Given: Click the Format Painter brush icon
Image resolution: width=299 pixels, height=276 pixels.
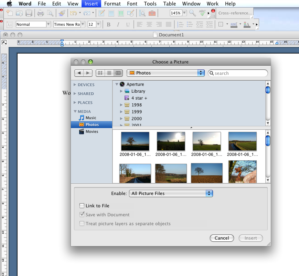Looking at the screenshot, I should click(62, 13).
